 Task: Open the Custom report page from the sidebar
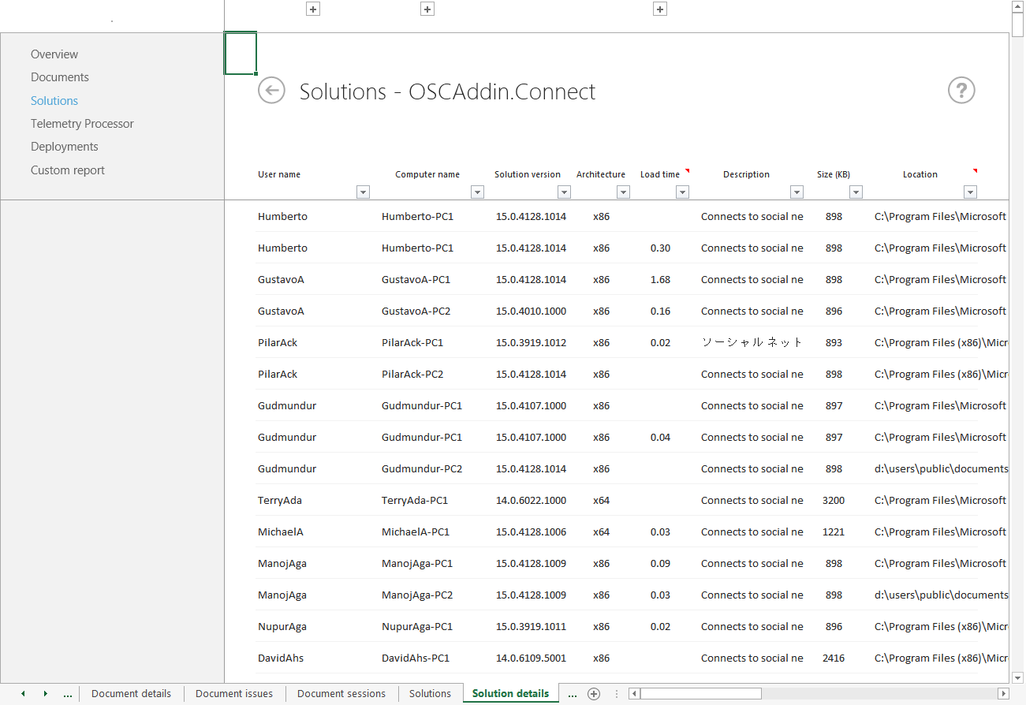(67, 170)
